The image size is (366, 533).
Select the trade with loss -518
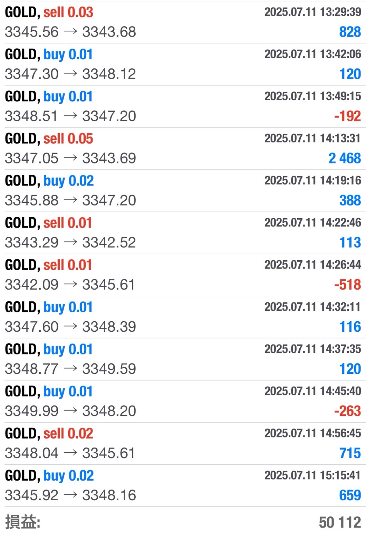pyautogui.click(x=183, y=275)
